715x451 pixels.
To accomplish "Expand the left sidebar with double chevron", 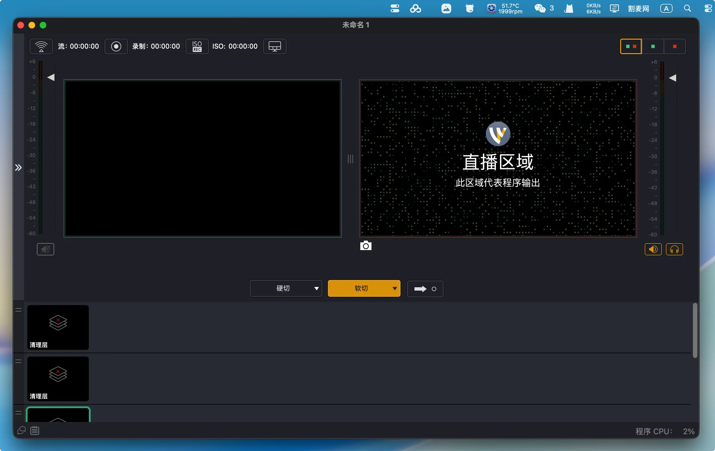I will click(x=18, y=168).
